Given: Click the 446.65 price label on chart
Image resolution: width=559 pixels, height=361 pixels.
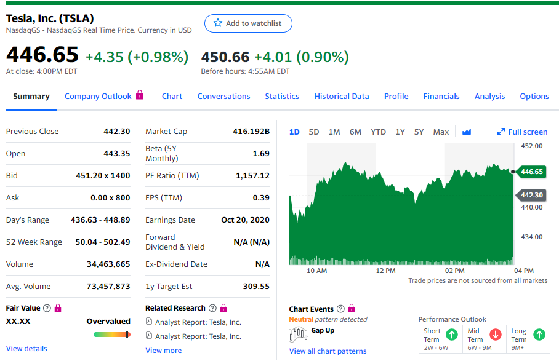Looking at the screenshot, I should (x=531, y=172).
